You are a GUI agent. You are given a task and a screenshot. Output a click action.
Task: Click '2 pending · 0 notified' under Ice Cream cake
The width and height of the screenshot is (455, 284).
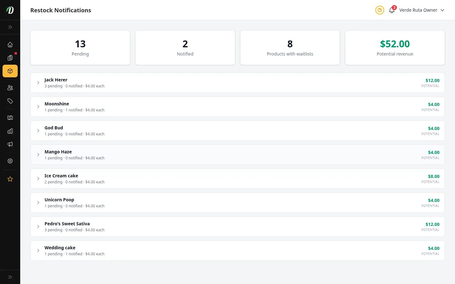(64, 182)
